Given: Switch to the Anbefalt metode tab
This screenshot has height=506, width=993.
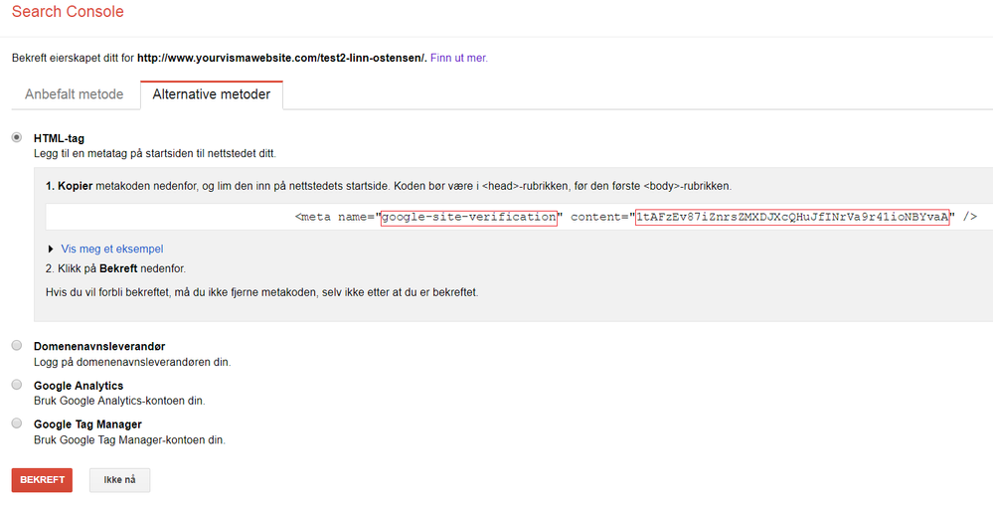Looking at the screenshot, I should 75,94.
